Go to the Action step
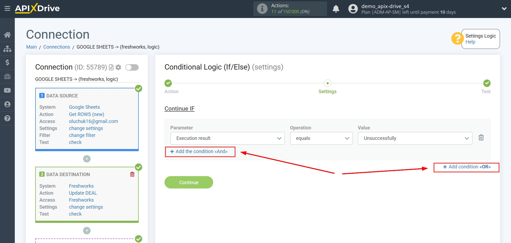 171,92
